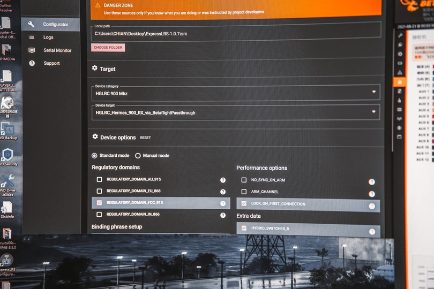This screenshot has height=289, width=434.
Task: Click the Local path input field
Action: point(236,33)
